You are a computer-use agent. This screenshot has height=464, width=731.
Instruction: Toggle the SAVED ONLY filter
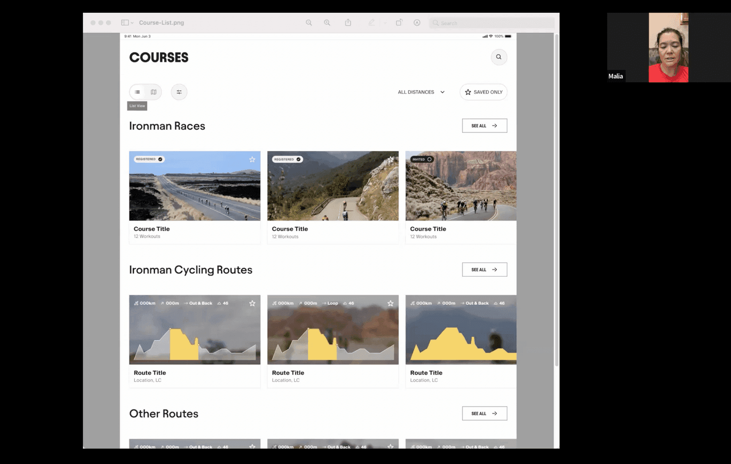pyautogui.click(x=483, y=92)
